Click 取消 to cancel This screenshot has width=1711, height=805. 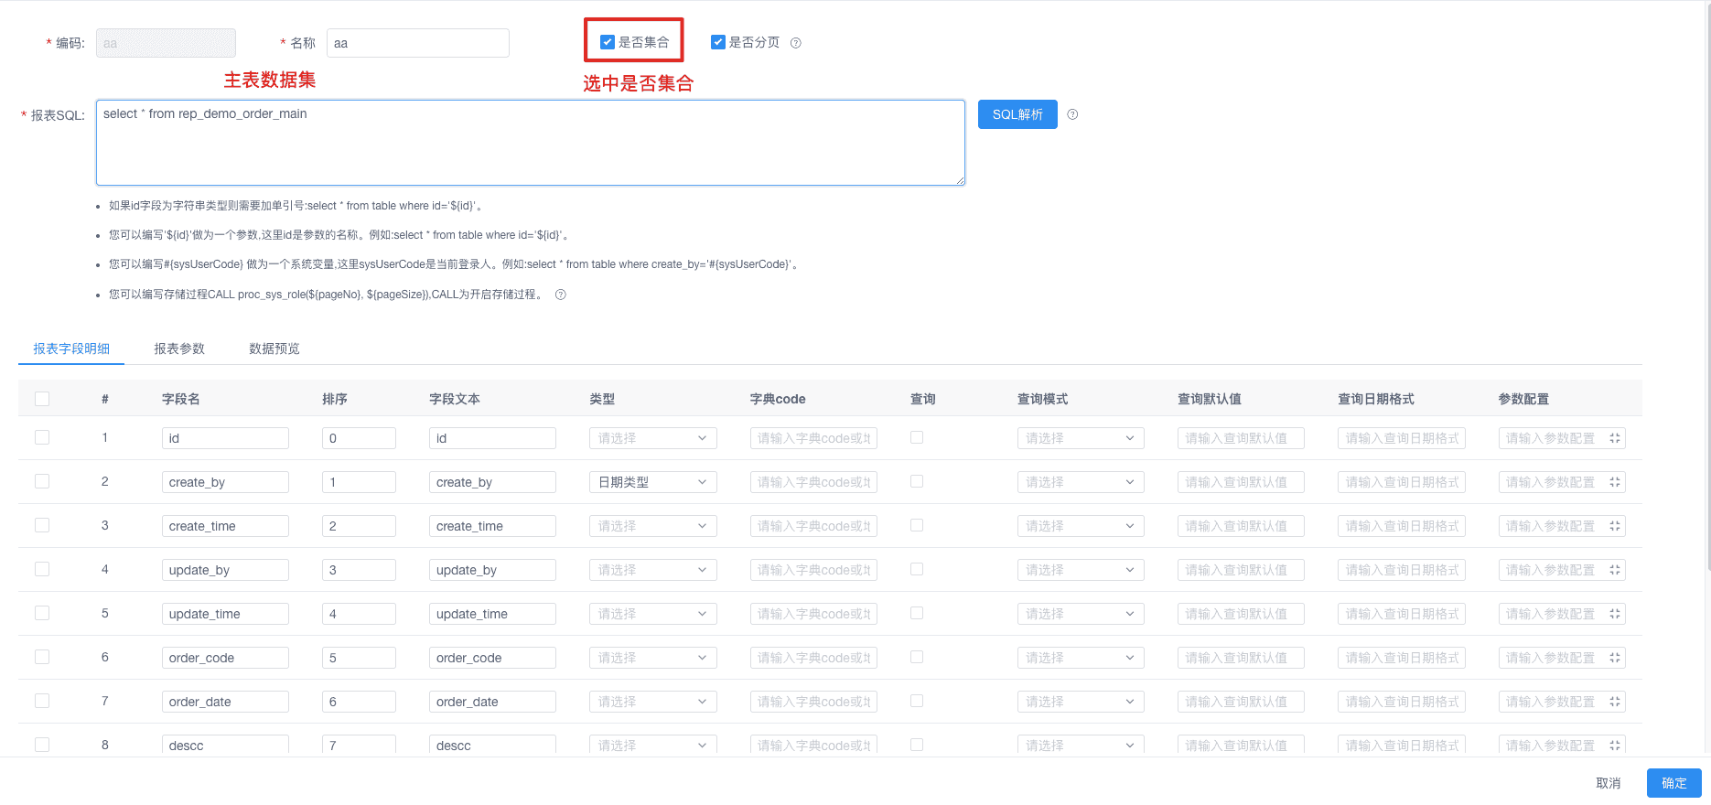[x=1609, y=783]
